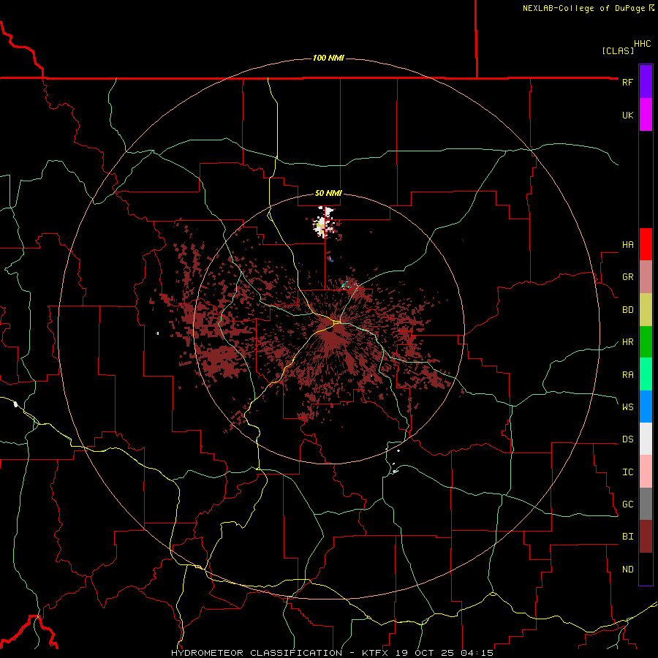Click the 50 NMI range ring label
658x658 pixels.
pos(328,193)
